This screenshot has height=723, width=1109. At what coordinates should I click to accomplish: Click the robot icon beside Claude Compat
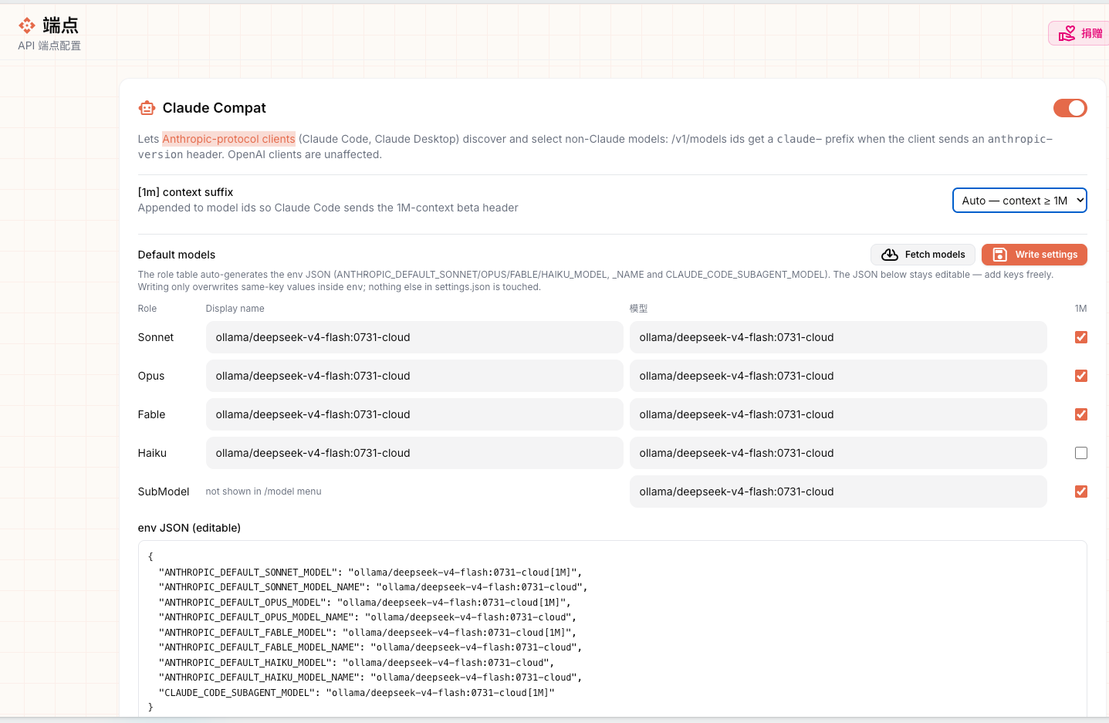point(147,108)
